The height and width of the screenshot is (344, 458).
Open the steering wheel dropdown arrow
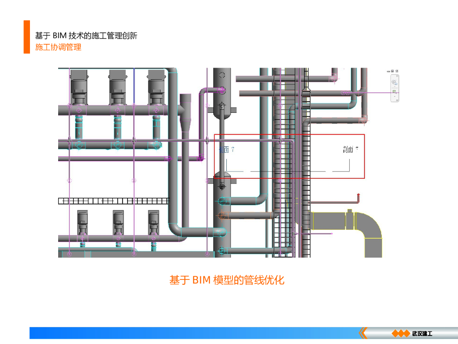[x=394, y=86]
